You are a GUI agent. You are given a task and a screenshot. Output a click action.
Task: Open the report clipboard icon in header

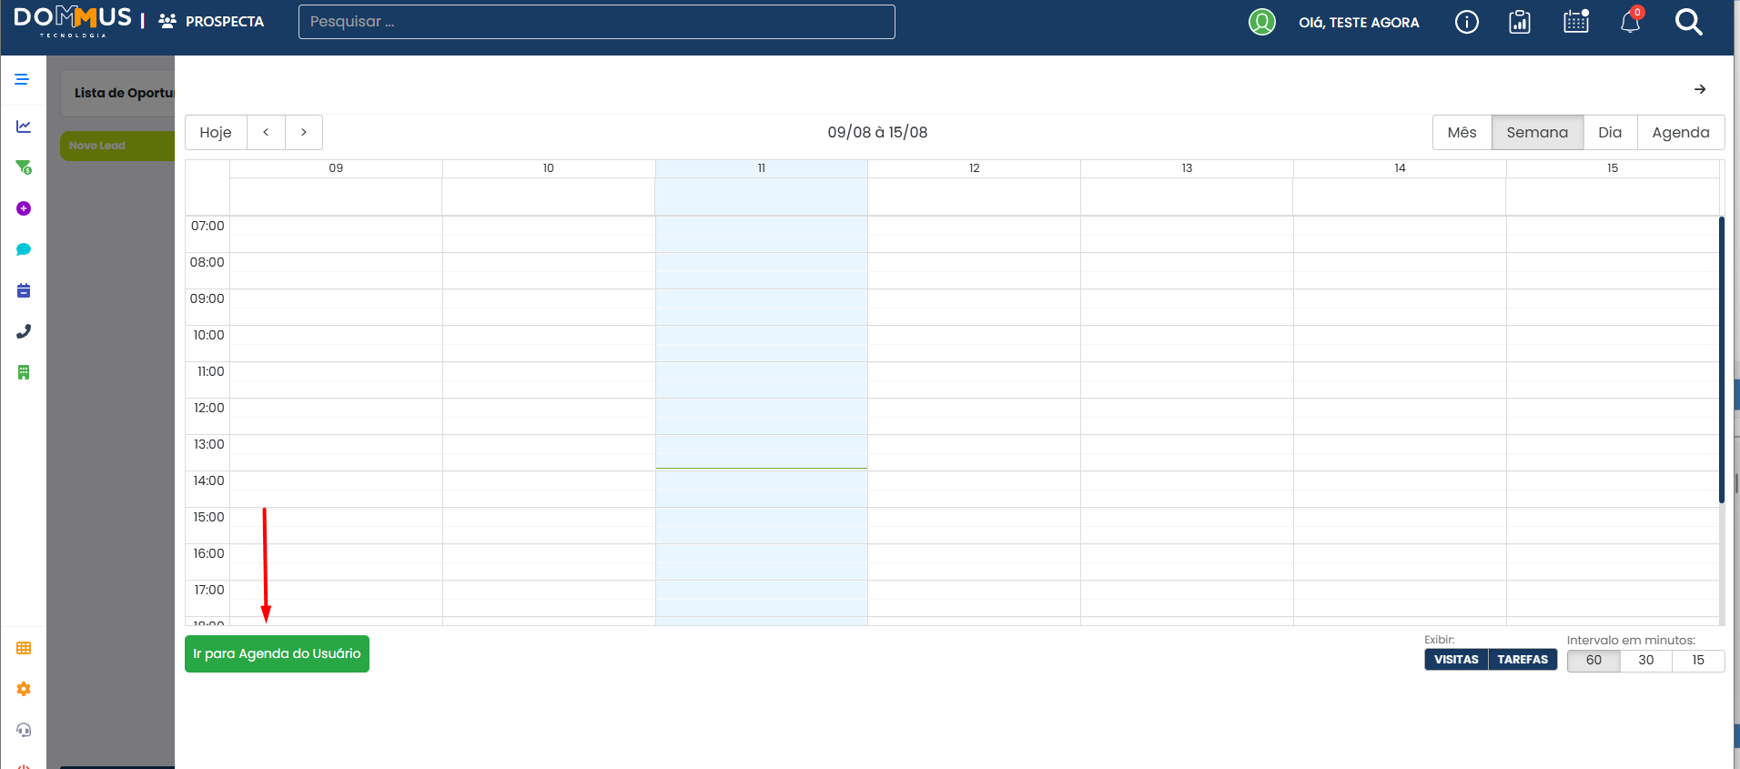tap(1520, 22)
